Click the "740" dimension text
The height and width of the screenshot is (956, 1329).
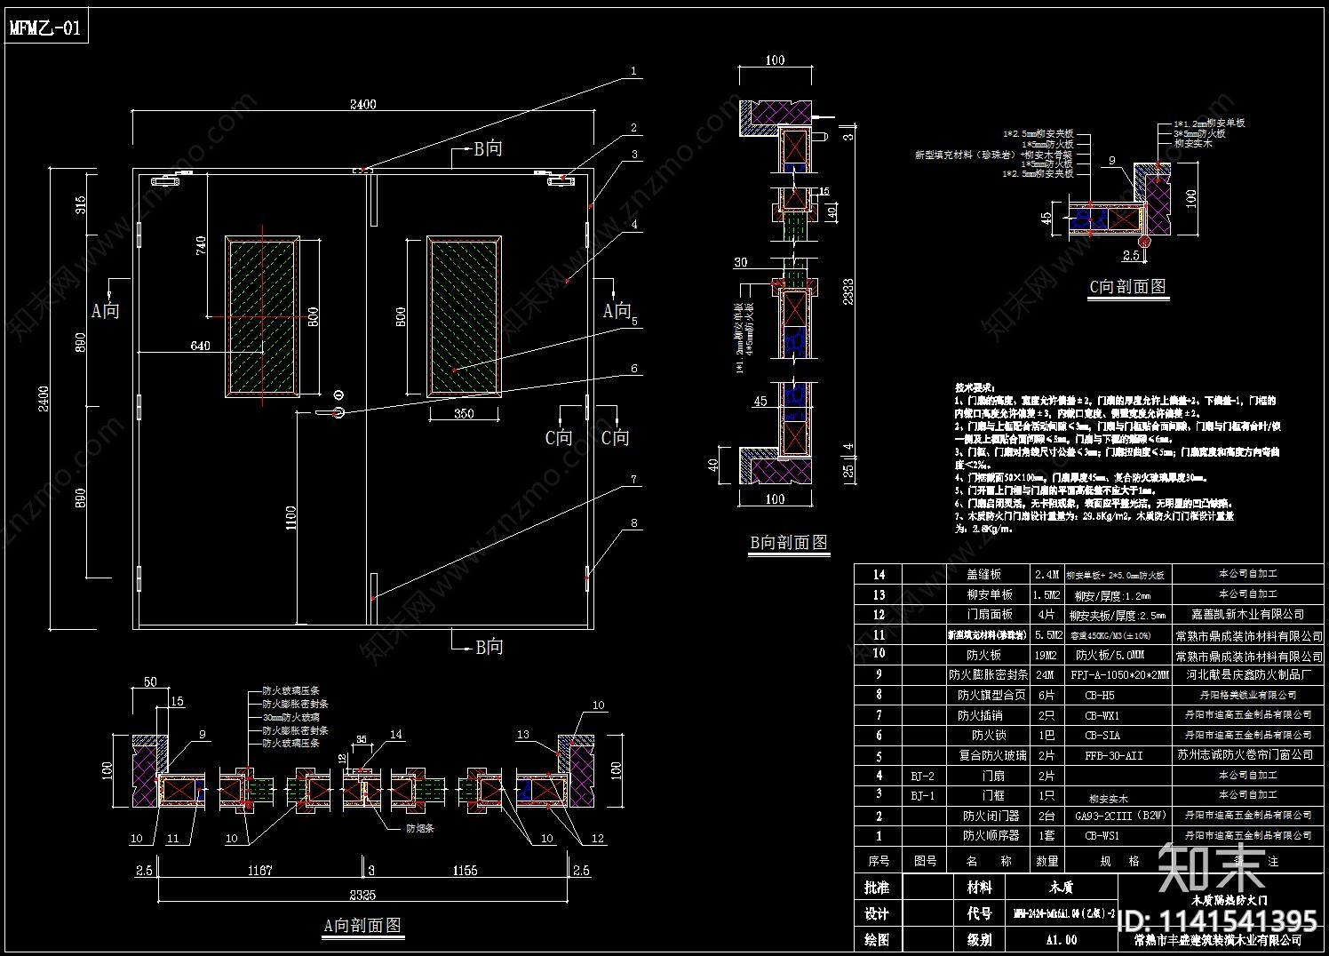pyautogui.click(x=202, y=246)
